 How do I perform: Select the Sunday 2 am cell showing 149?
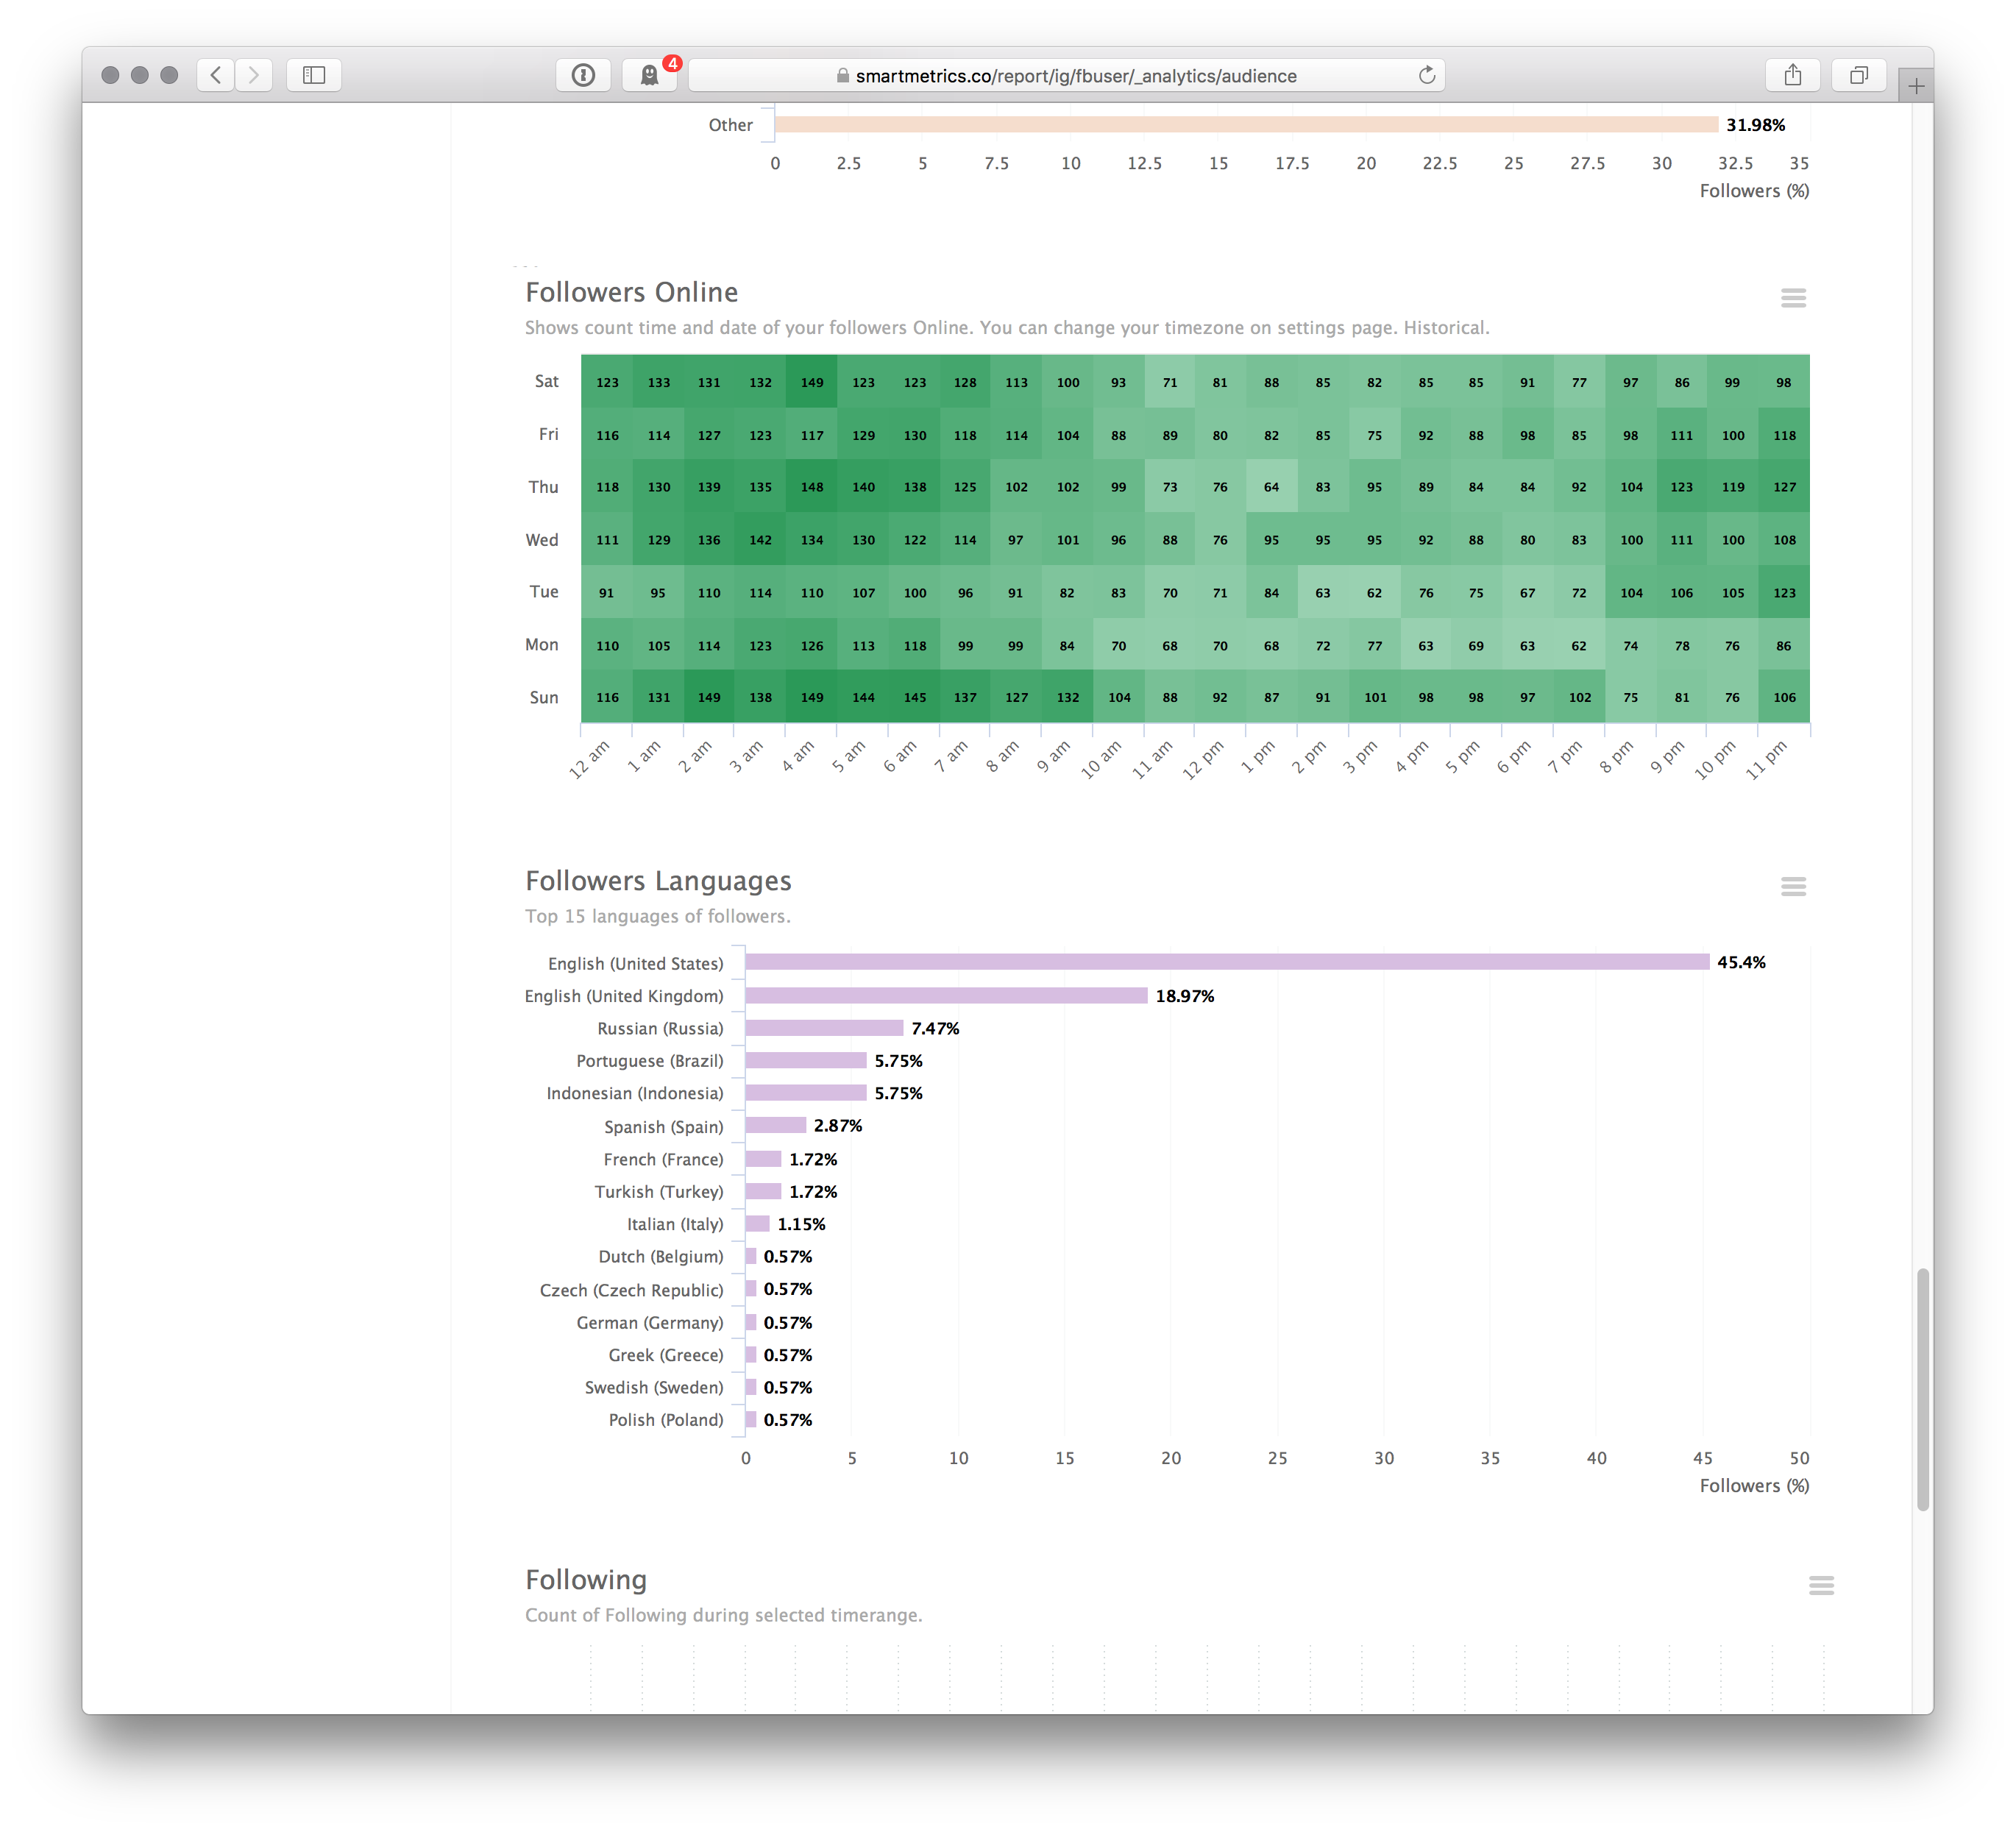coord(709,697)
